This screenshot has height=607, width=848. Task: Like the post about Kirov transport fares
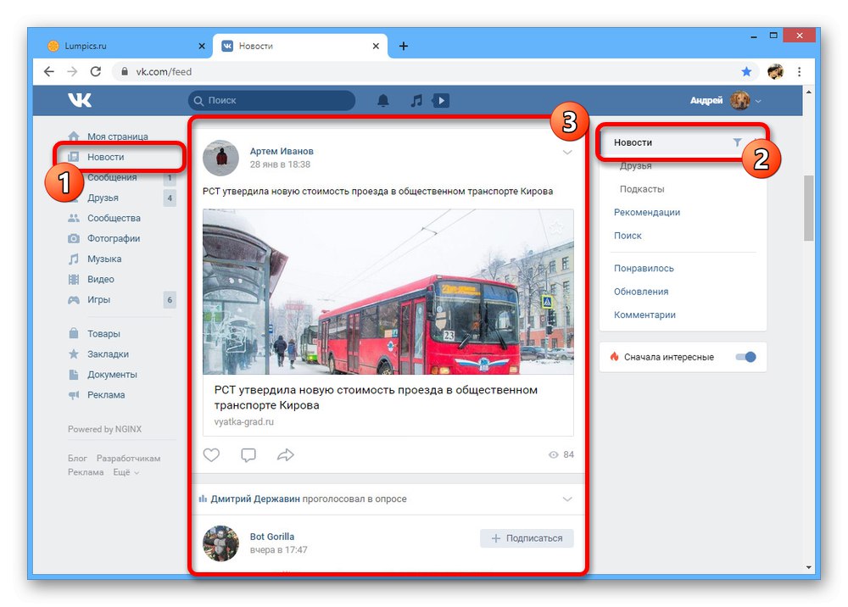211,454
